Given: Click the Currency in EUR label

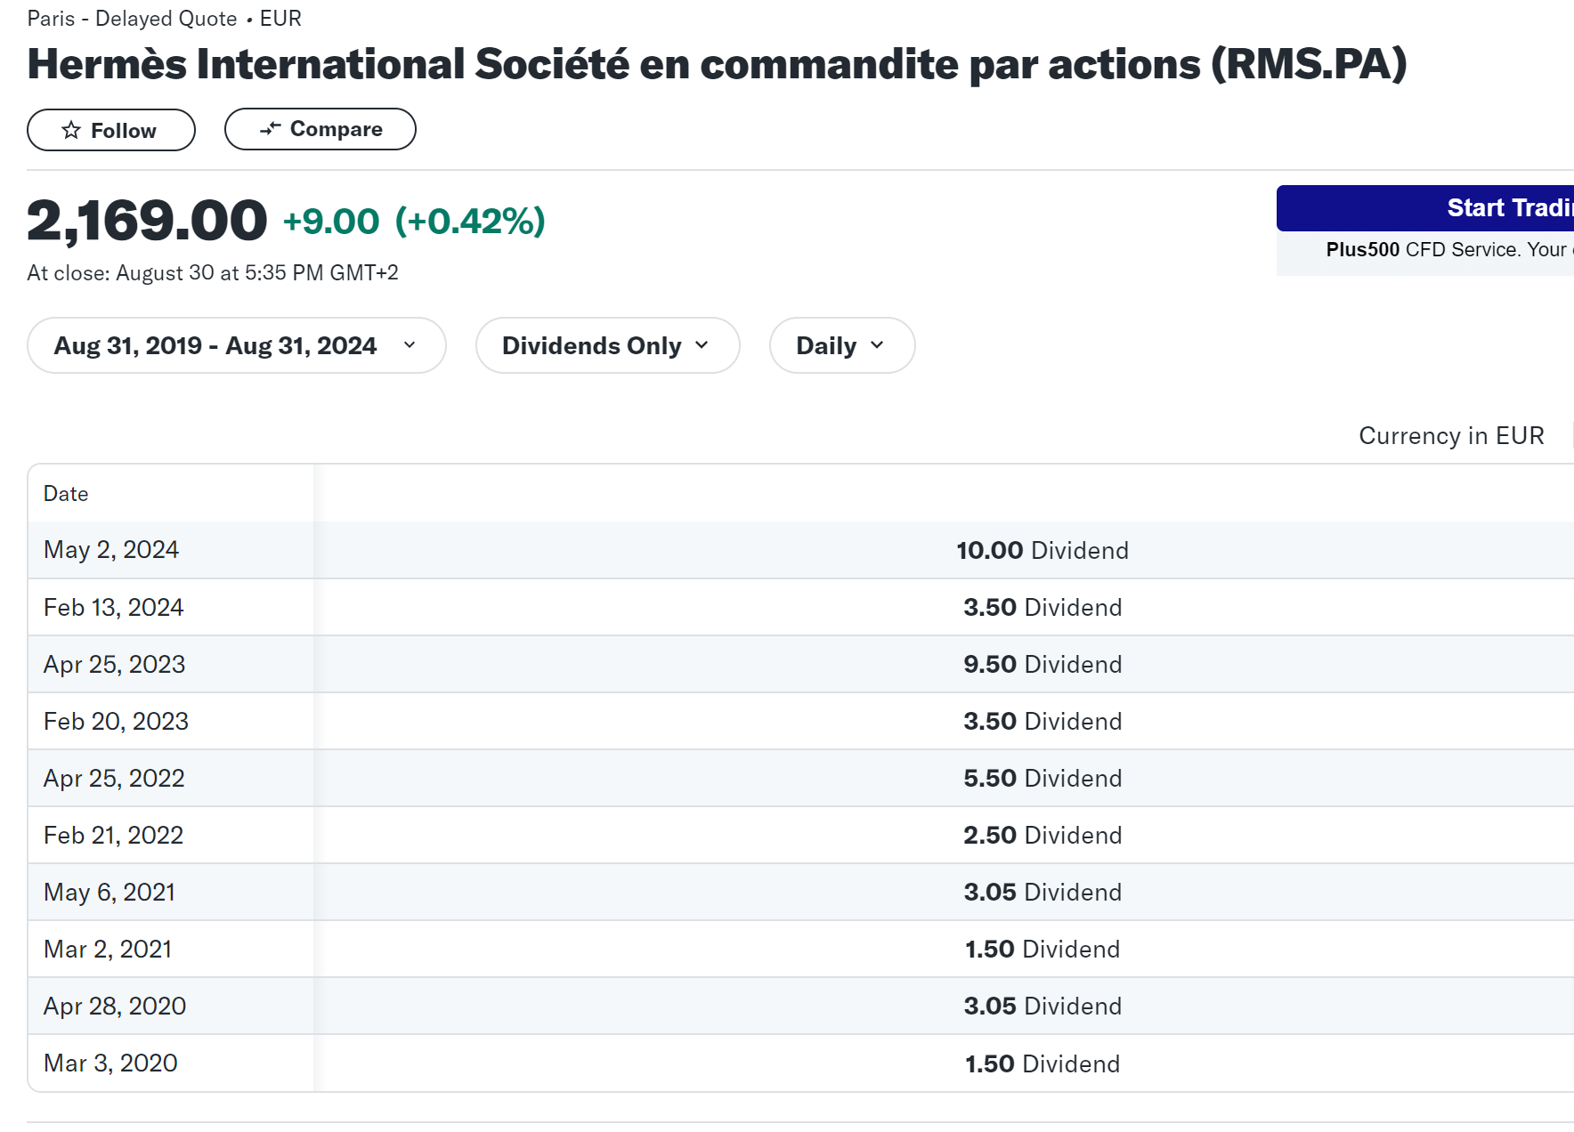Looking at the screenshot, I should point(1451,435).
